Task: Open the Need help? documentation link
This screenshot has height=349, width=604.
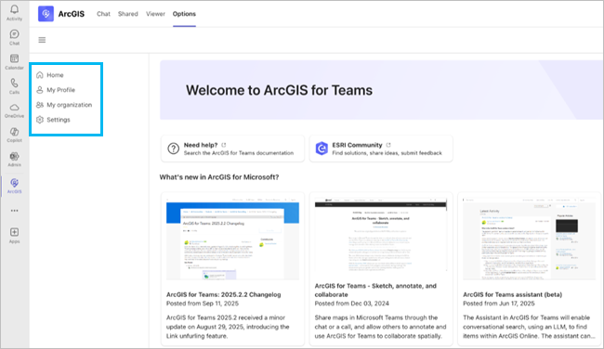Action: tap(232, 149)
